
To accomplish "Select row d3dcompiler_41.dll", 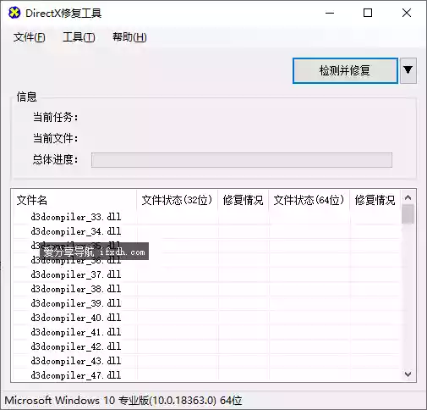I will coord(206,332).
